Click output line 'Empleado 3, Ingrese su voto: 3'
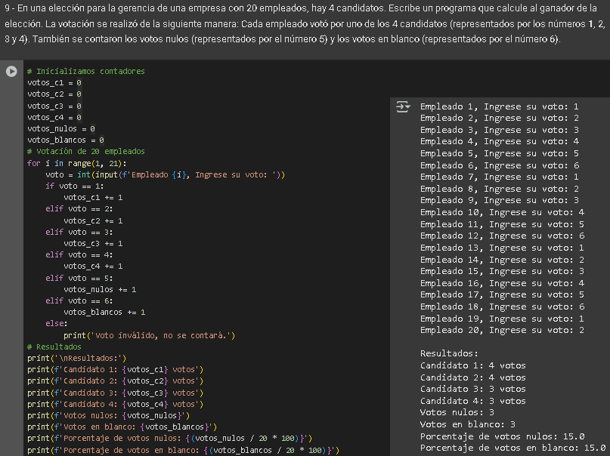Image resolution: width=610 pixels, height=456 pixels. [500, 130]
